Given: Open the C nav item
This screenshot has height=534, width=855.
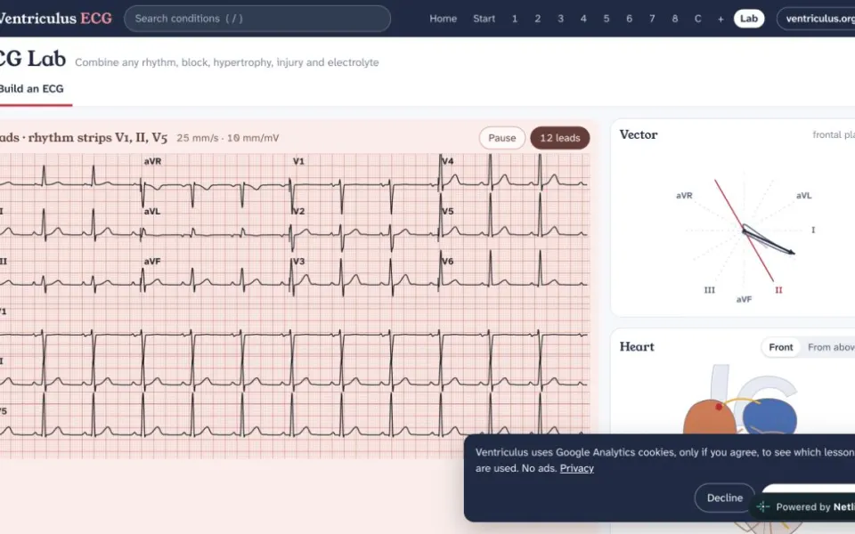Looking at the screenshot, I should point(697,19).
